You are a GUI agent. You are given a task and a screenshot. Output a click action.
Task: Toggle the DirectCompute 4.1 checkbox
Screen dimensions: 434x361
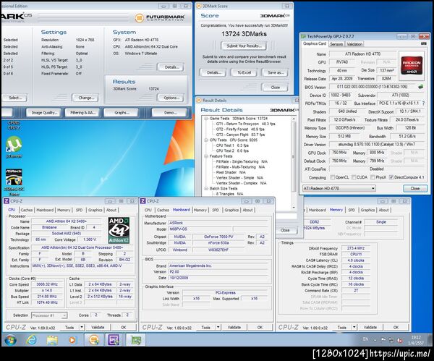[391, 177]
